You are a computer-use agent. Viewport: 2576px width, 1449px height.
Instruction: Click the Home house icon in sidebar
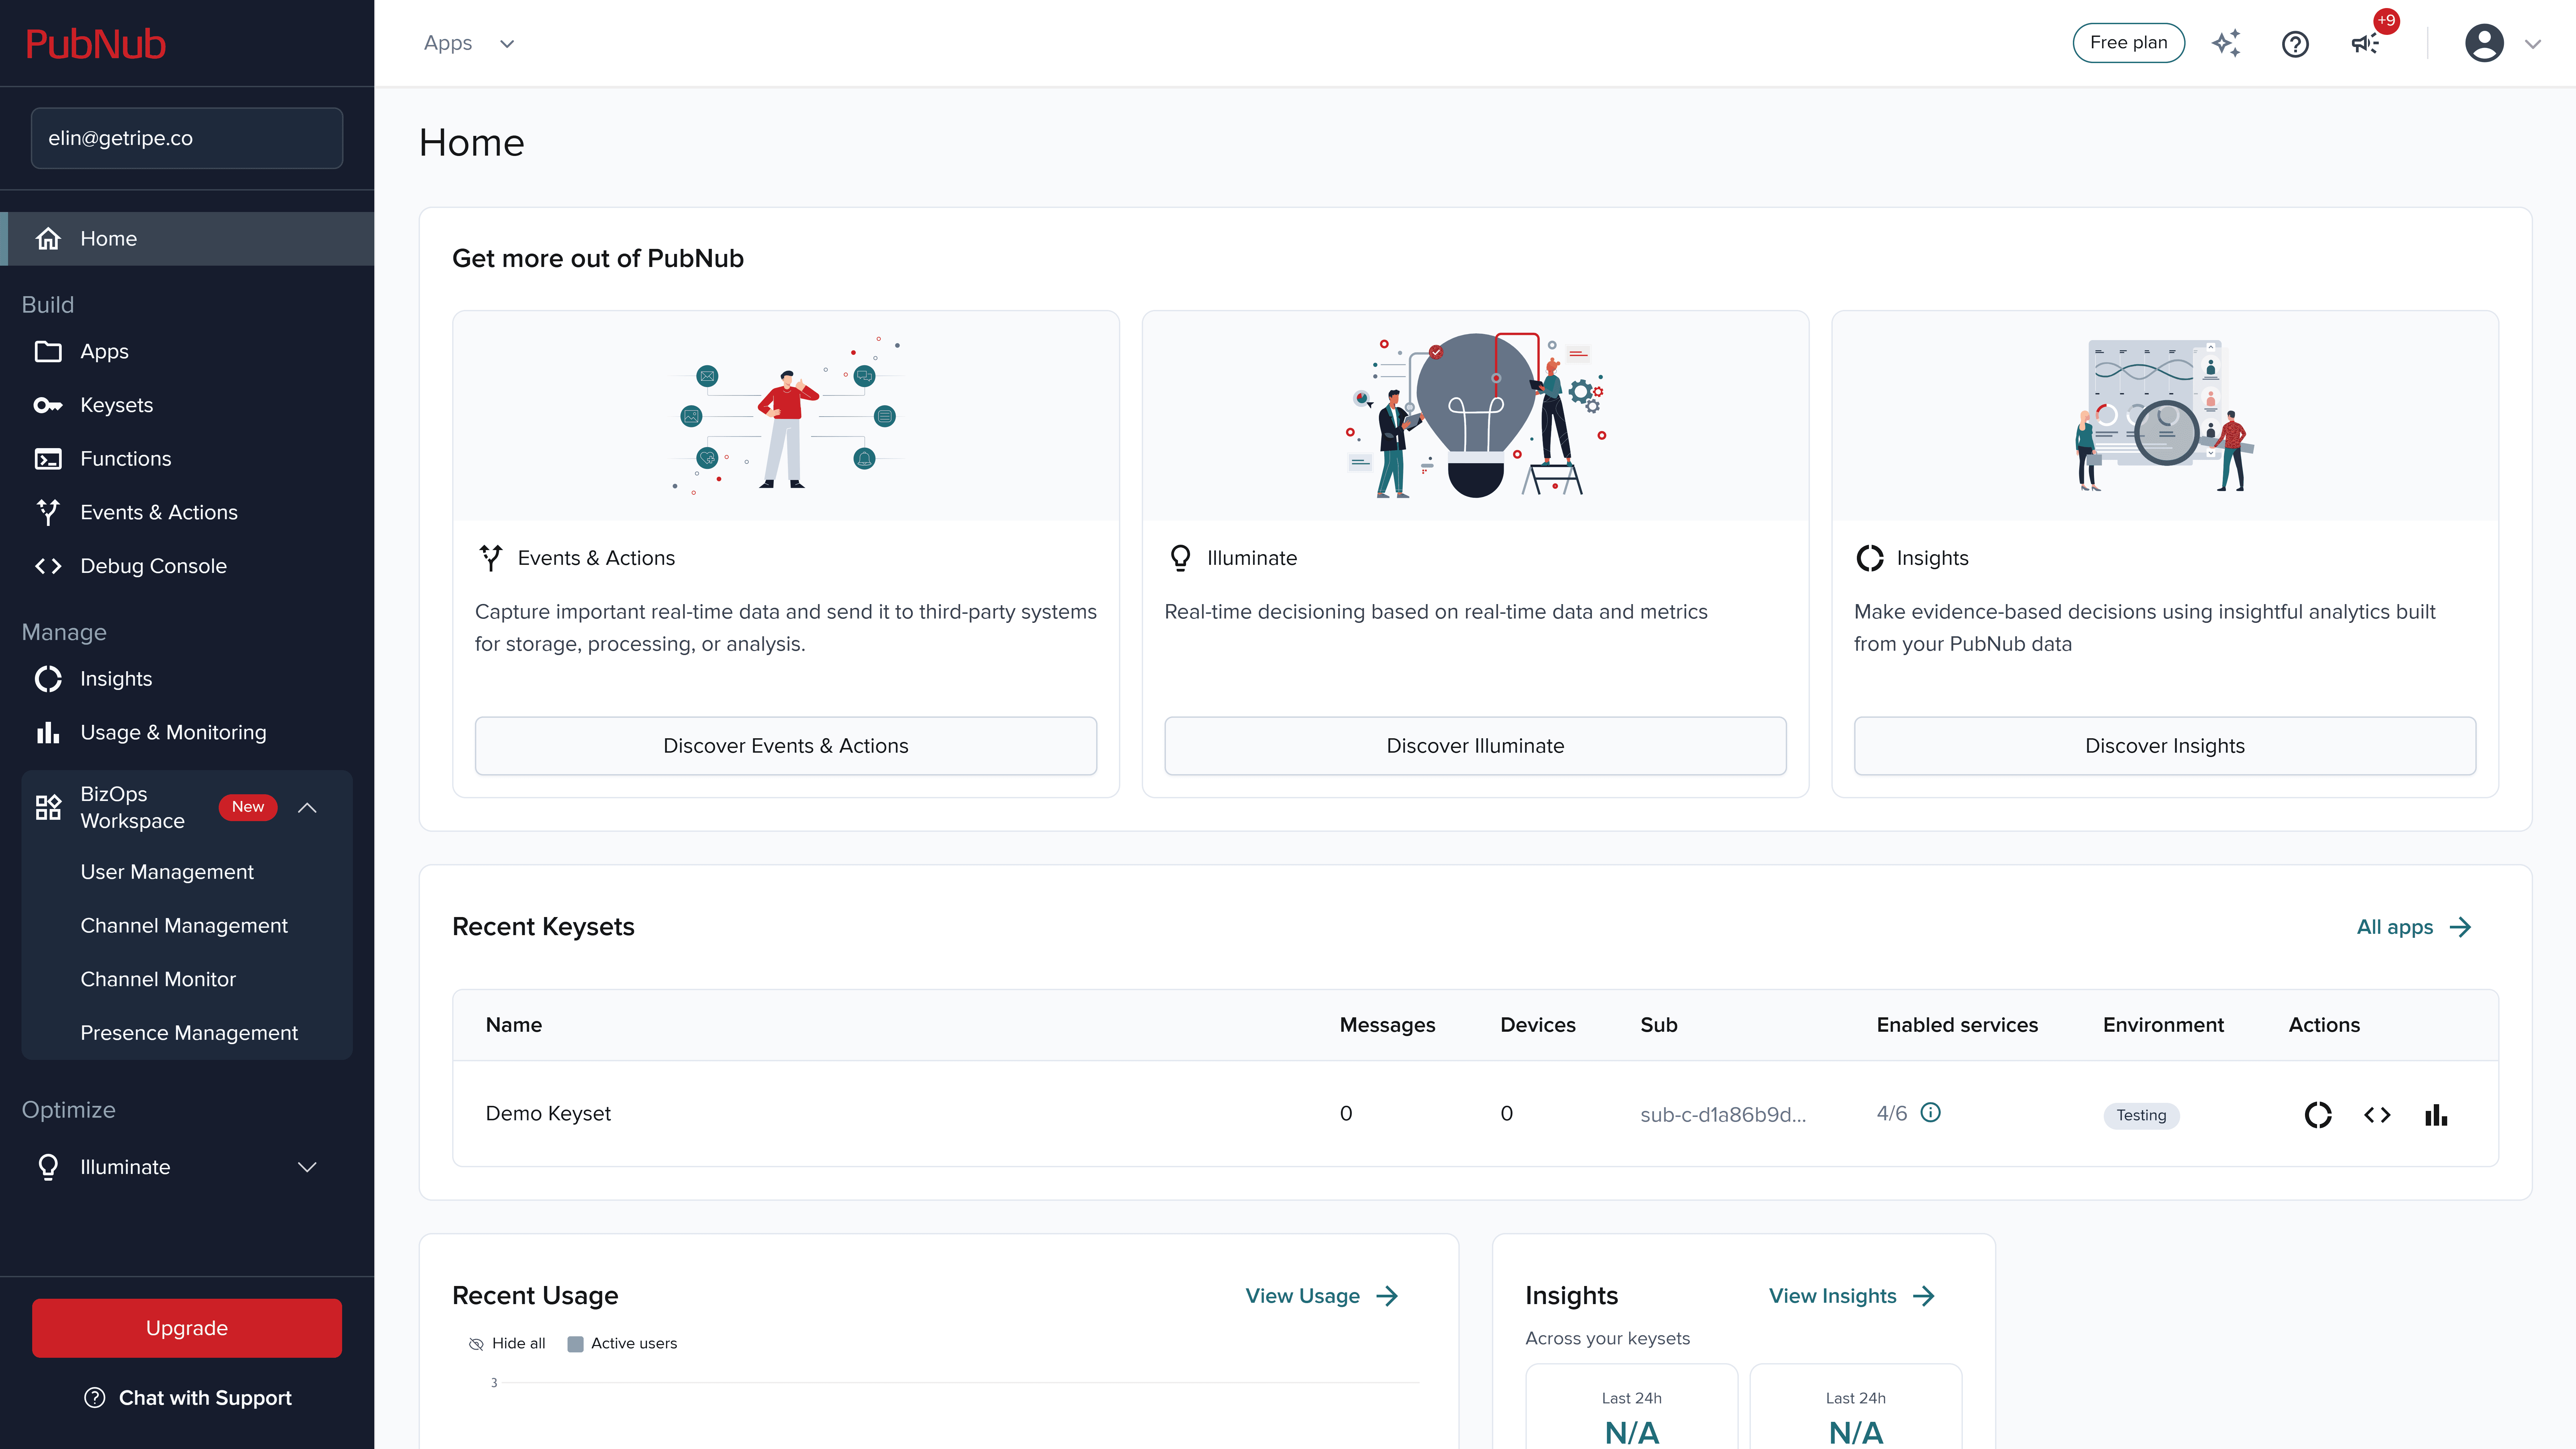48,239
